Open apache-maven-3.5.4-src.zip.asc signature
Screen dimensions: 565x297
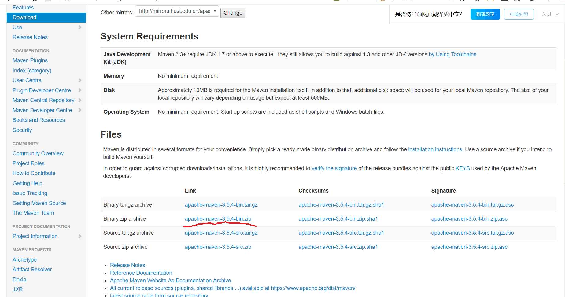click(469, 247)
